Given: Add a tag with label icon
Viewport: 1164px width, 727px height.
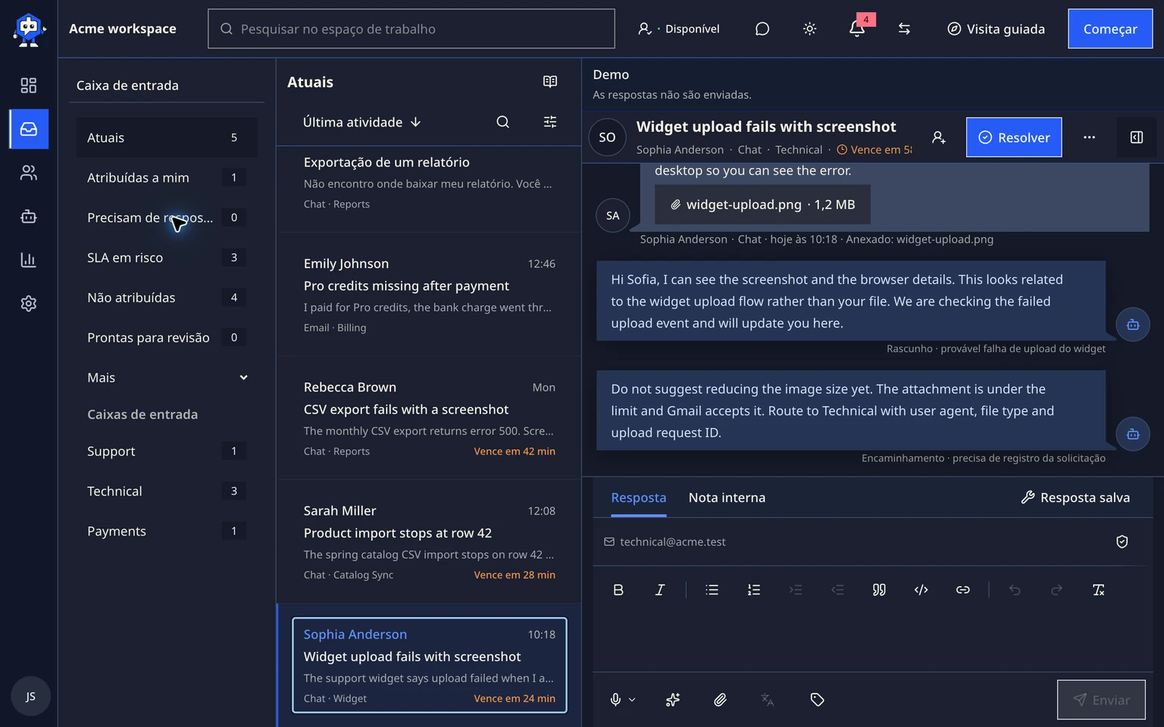Looking at the screenshot, I should point(817,700).
